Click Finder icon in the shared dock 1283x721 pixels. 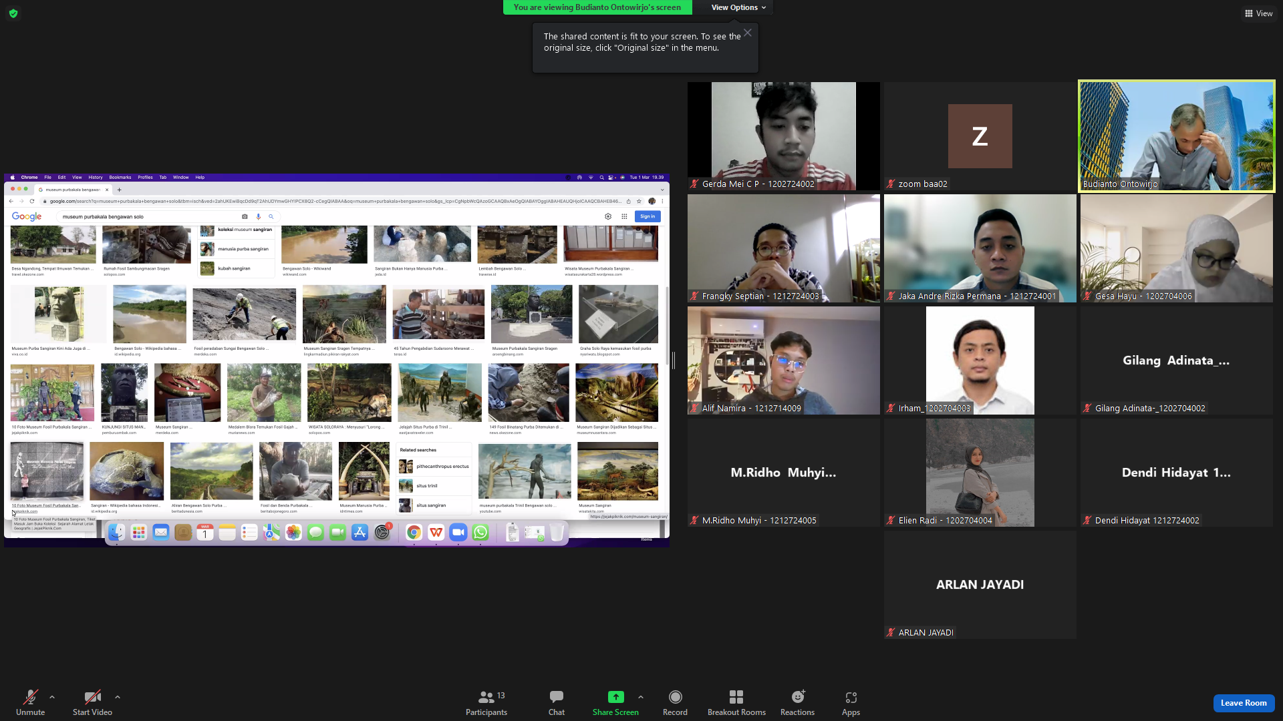pos(116,533)
